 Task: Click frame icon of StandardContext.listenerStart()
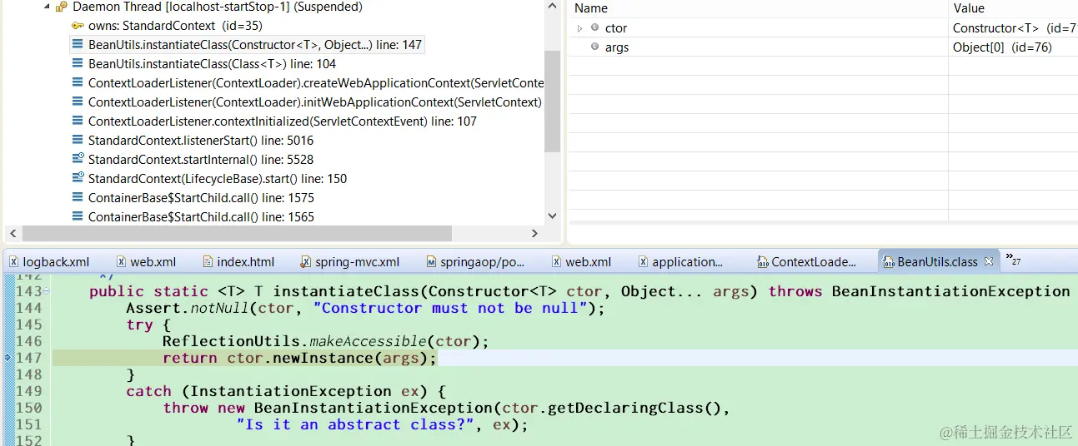tap(78, 141)
